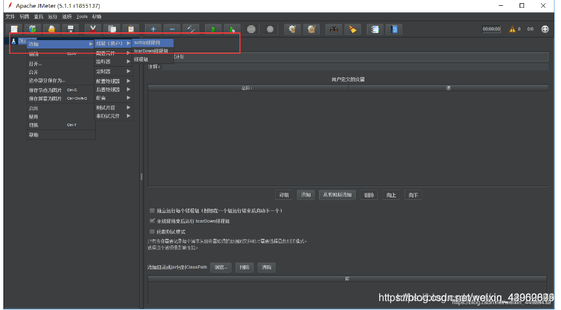The width and height of the screenshot is (561, 310).
Task: Toggle 独立运行每个线程组 checkbox
Action: (x=152, y=210)
